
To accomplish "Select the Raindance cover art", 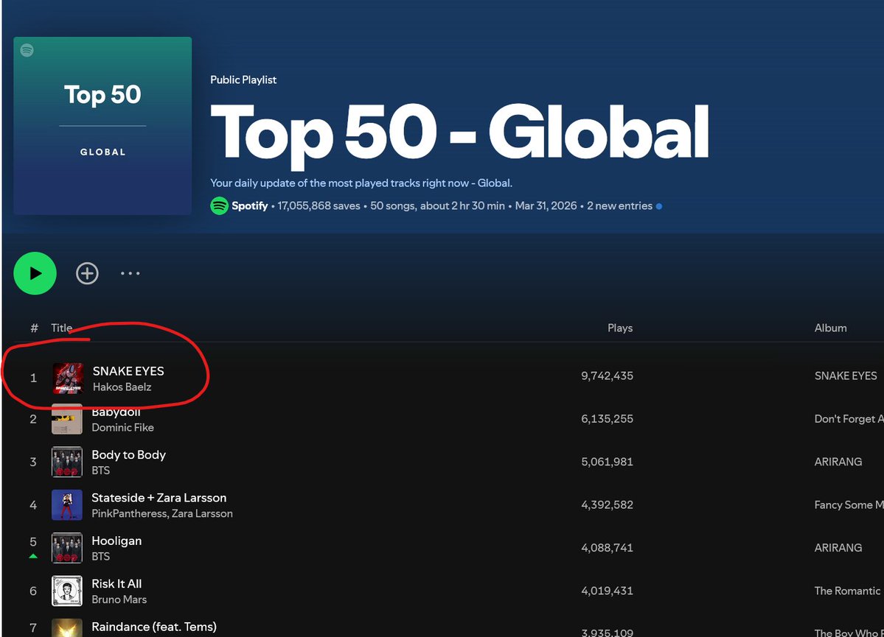I will [67, 628].
